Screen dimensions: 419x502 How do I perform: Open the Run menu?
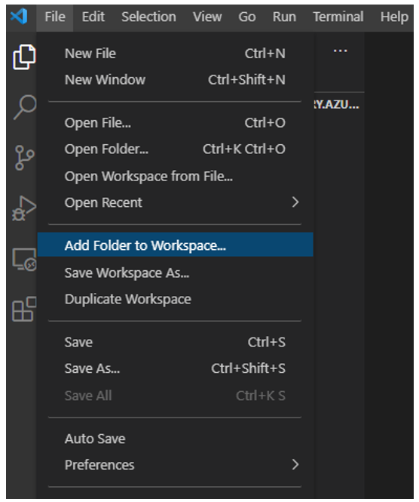284,17
